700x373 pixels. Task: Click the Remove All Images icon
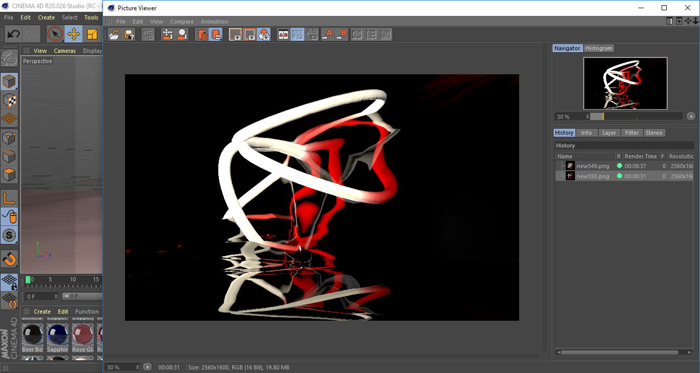216,35
